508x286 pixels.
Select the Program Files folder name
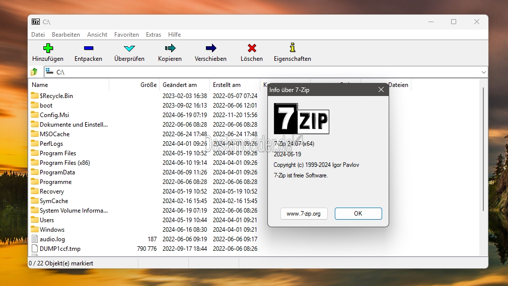58,153
